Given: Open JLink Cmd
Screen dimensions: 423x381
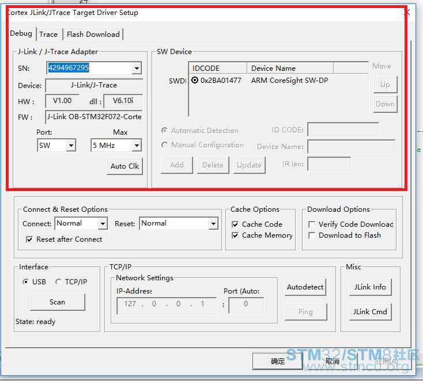Looking at the screenshot, I should click(x=370, y=312).
